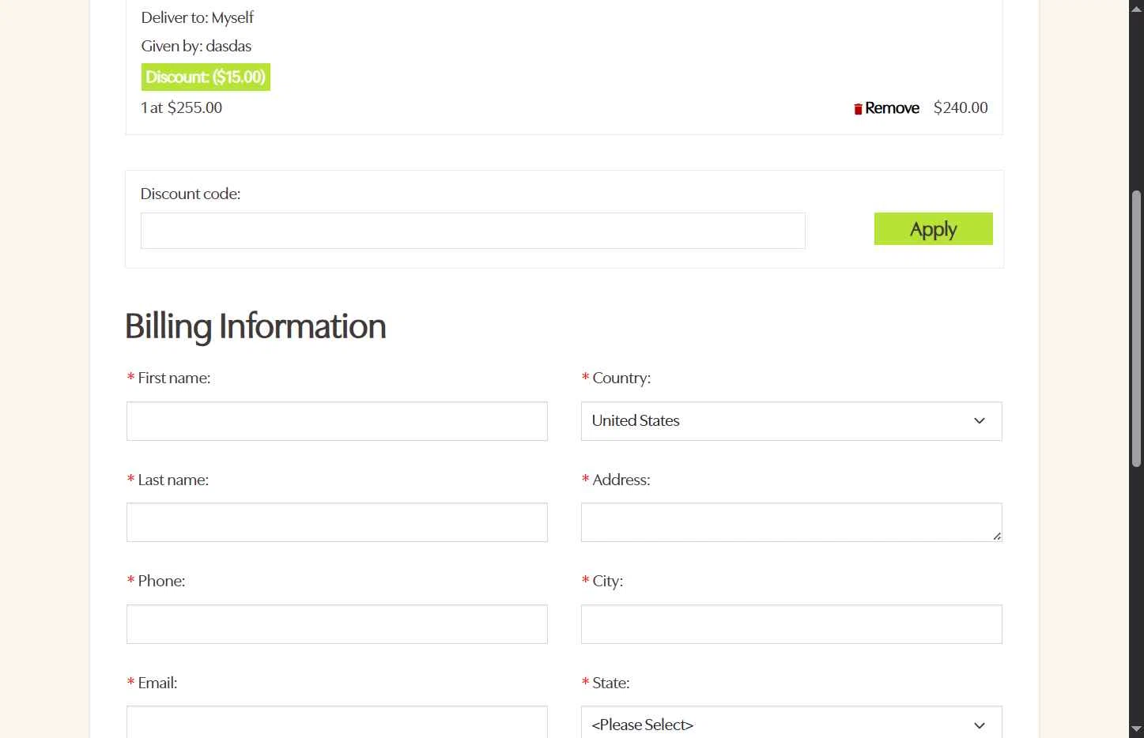Open the Country dropdown showing United States

tap(791, 421)
